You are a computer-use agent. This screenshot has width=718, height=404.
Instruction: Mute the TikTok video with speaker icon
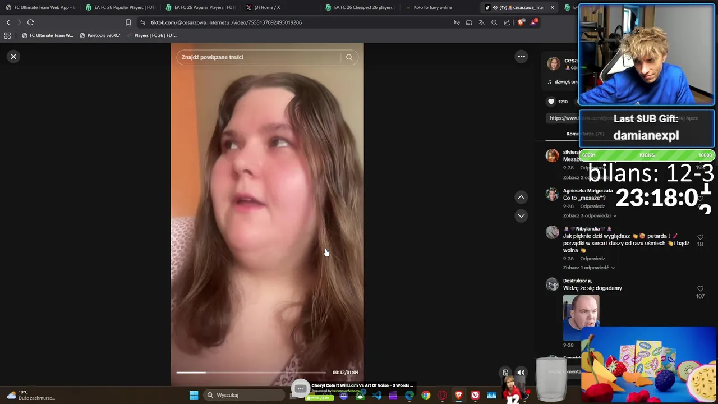click(521, 373)
